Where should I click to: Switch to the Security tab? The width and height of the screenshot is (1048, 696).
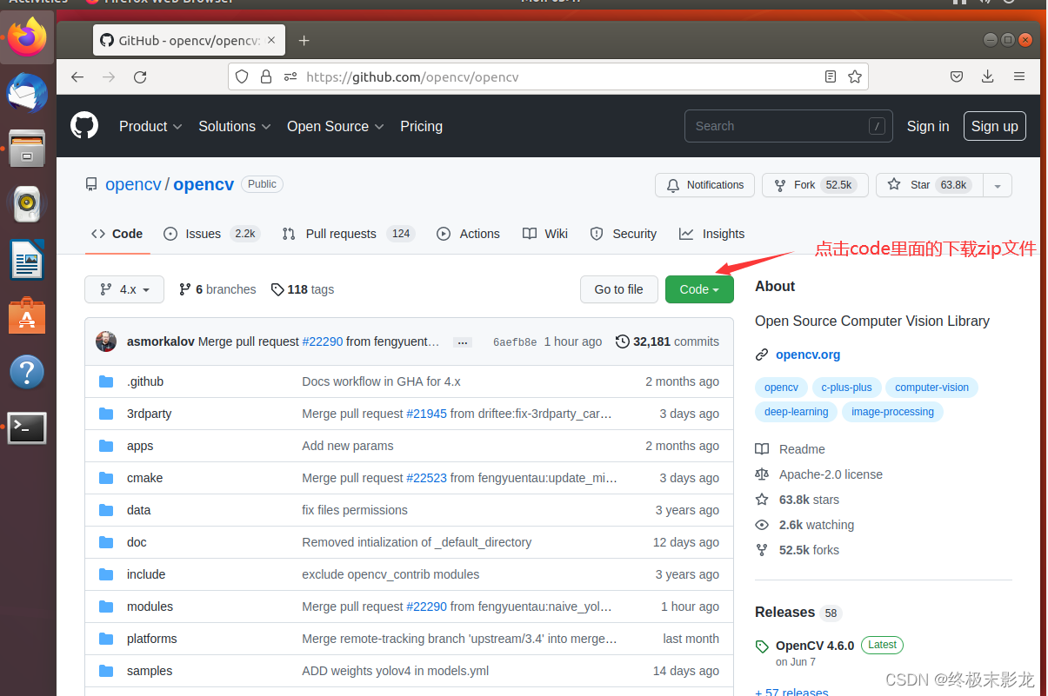[x=624, y=234]
